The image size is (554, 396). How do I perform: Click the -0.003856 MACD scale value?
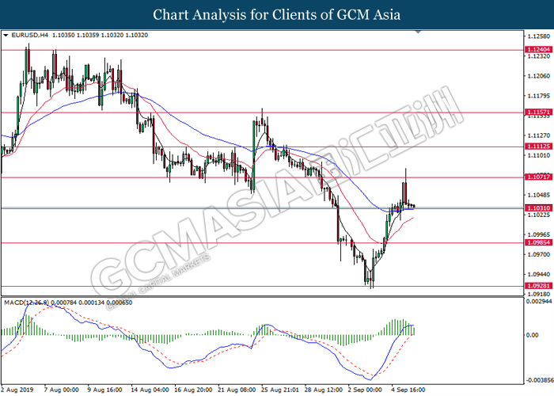click(x=540, y=380)
